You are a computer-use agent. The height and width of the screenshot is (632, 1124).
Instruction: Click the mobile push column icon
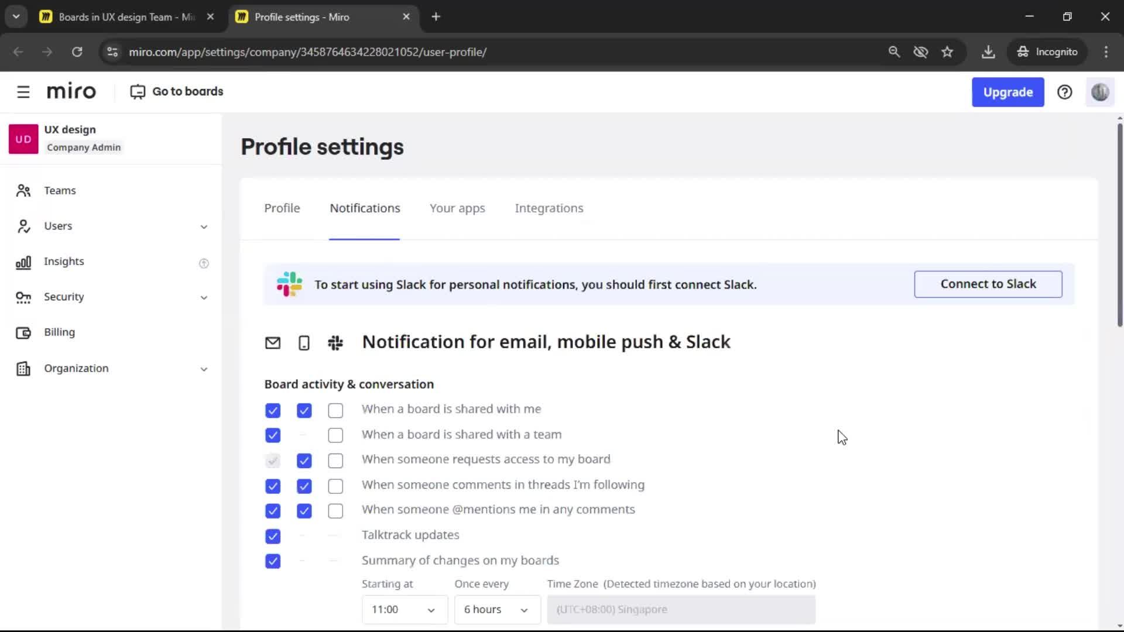pos(304,343)
